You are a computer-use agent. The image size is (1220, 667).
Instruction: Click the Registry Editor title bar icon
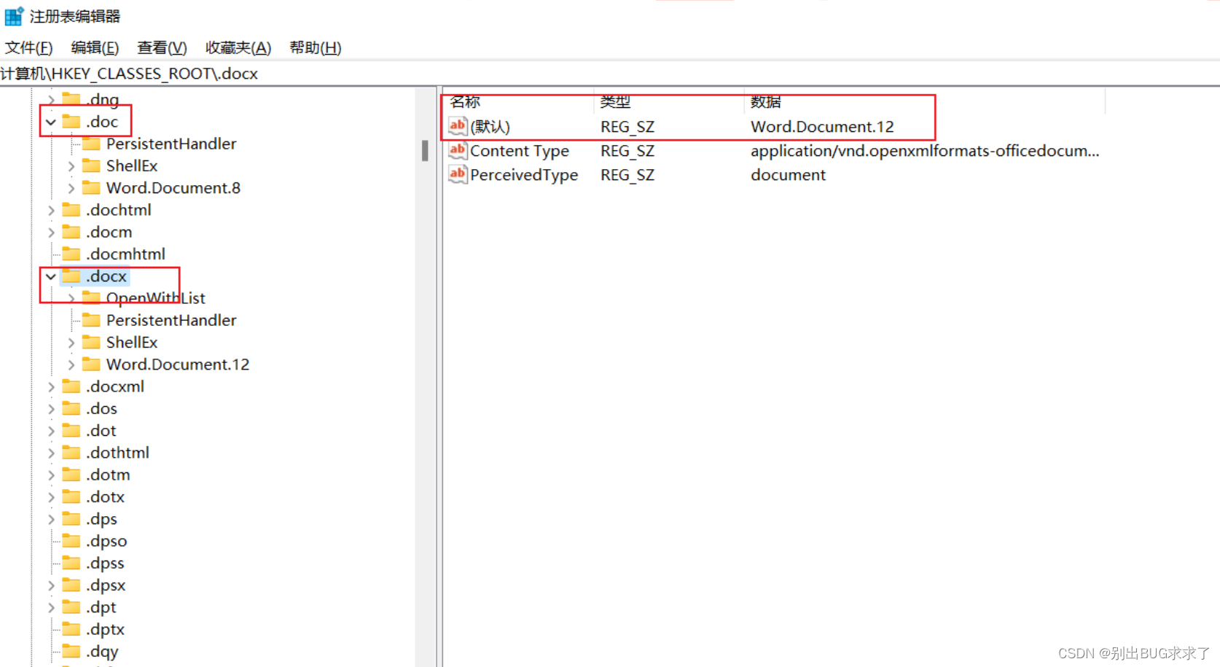coord(14,15)
